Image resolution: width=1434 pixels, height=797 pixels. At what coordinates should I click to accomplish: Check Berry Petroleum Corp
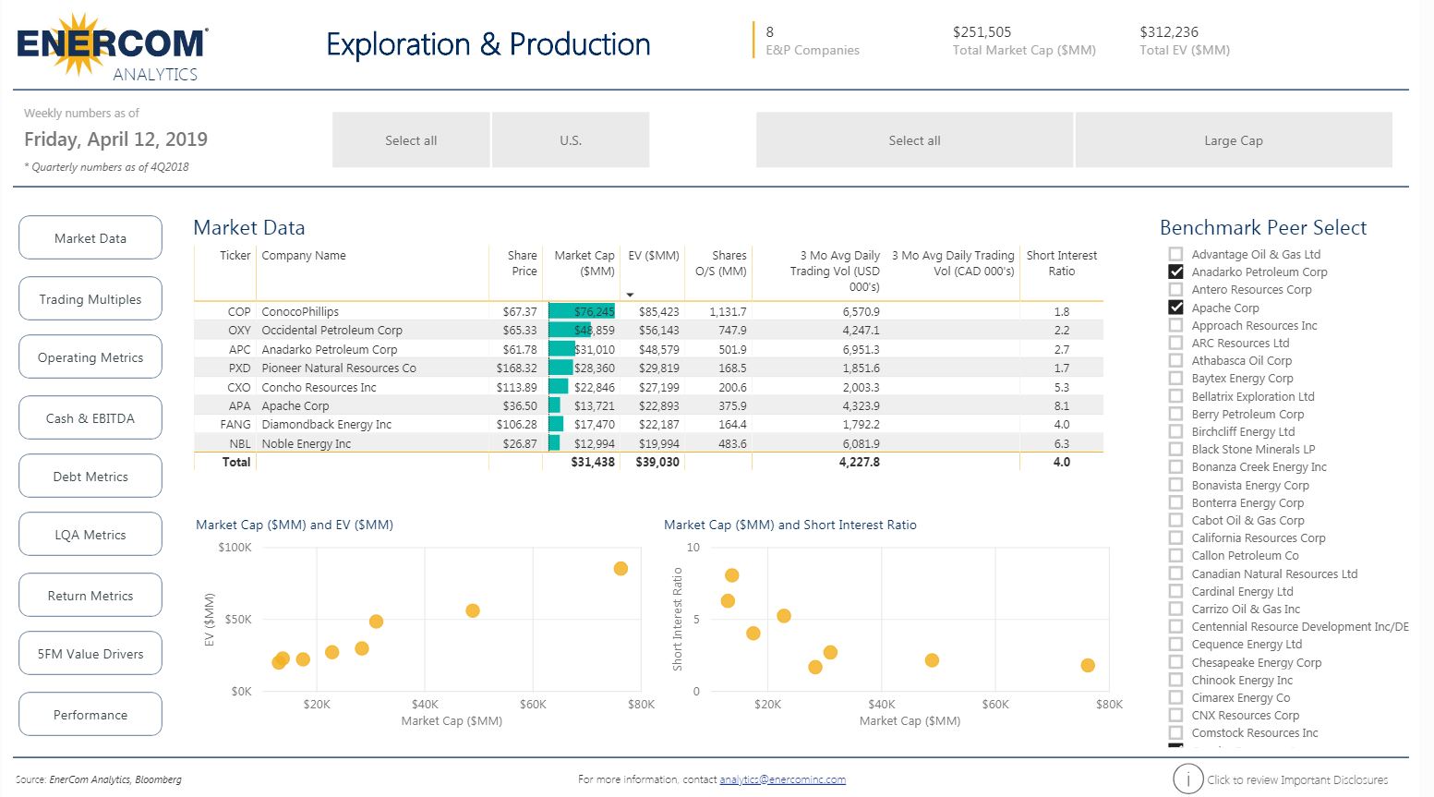(x=1175, y=414)
